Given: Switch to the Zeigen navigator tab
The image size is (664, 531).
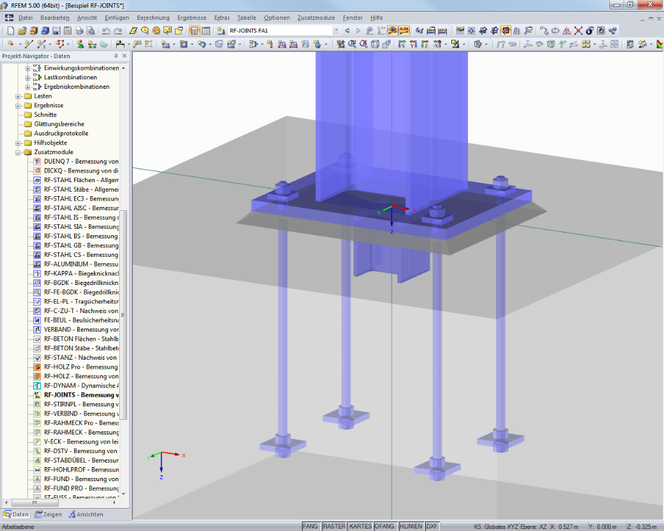Looking at the screenshot, I should (x=49, y=514).
